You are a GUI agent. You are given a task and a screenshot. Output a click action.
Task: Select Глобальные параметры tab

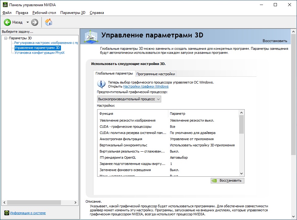(114, 73)
